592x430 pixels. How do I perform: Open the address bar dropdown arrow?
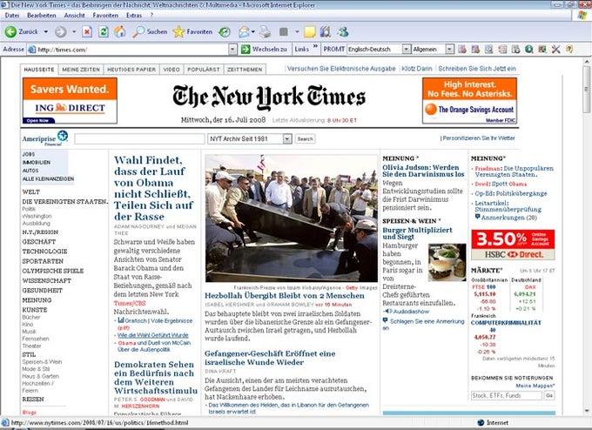point(233,50)
